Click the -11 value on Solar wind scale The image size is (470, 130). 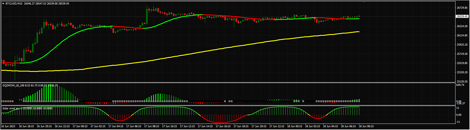458,122
